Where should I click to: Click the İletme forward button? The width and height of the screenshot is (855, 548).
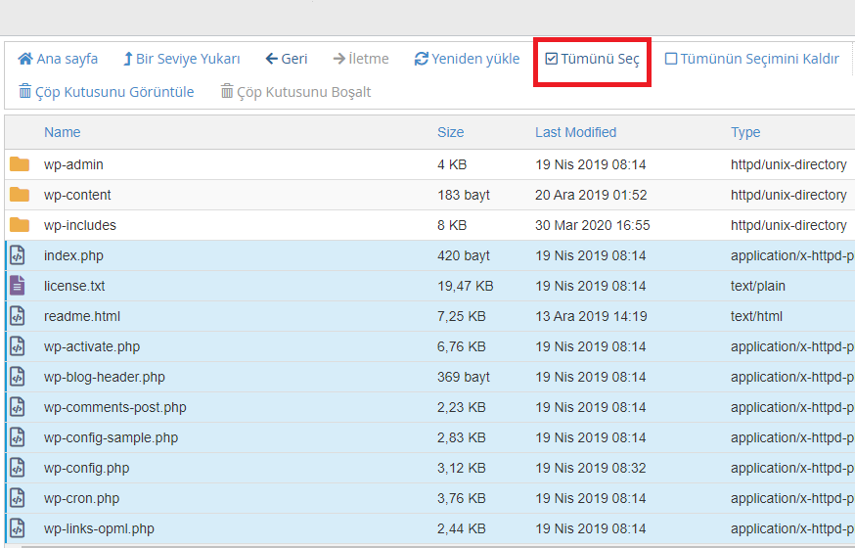pyautogui.click(x=360, y=59)
